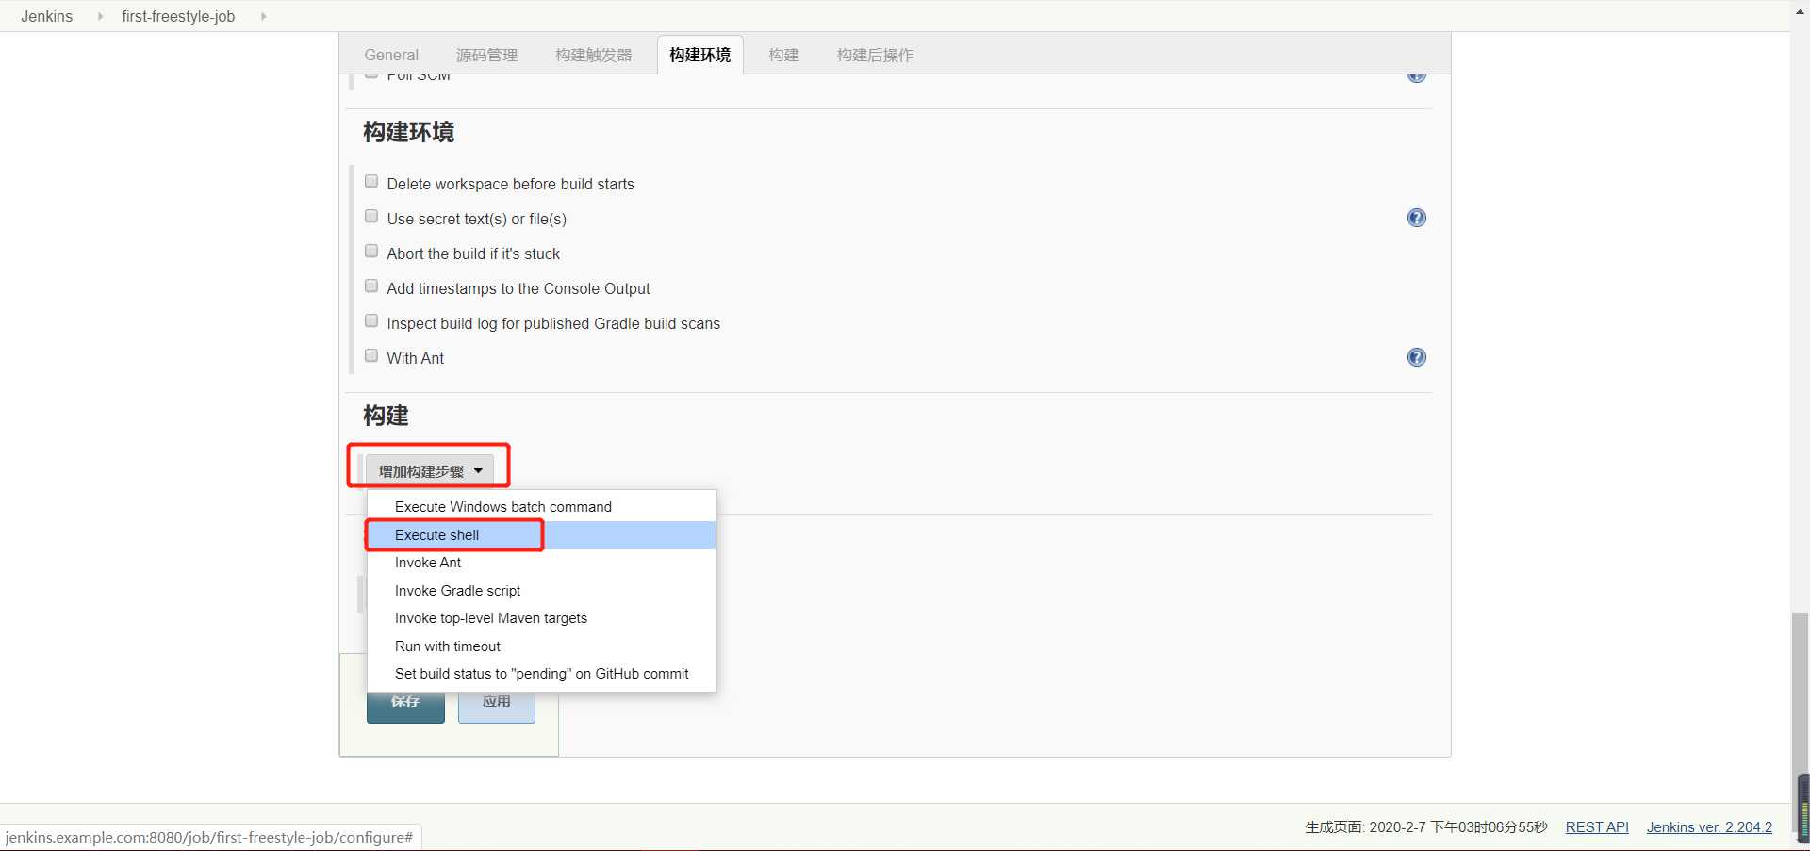1810x851 pixels.
Task: Open the 源码管理 tab
Action: [486, 55]
